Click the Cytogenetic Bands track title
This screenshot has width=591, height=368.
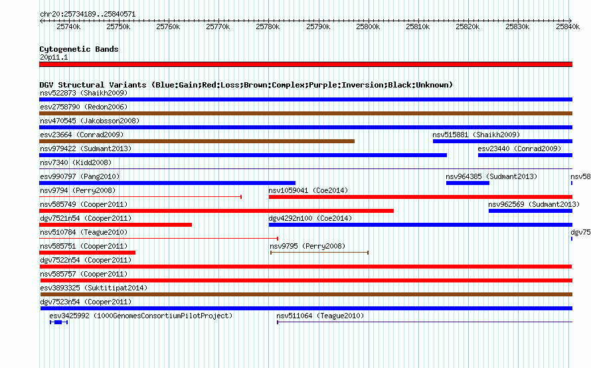tap(79, 49)
